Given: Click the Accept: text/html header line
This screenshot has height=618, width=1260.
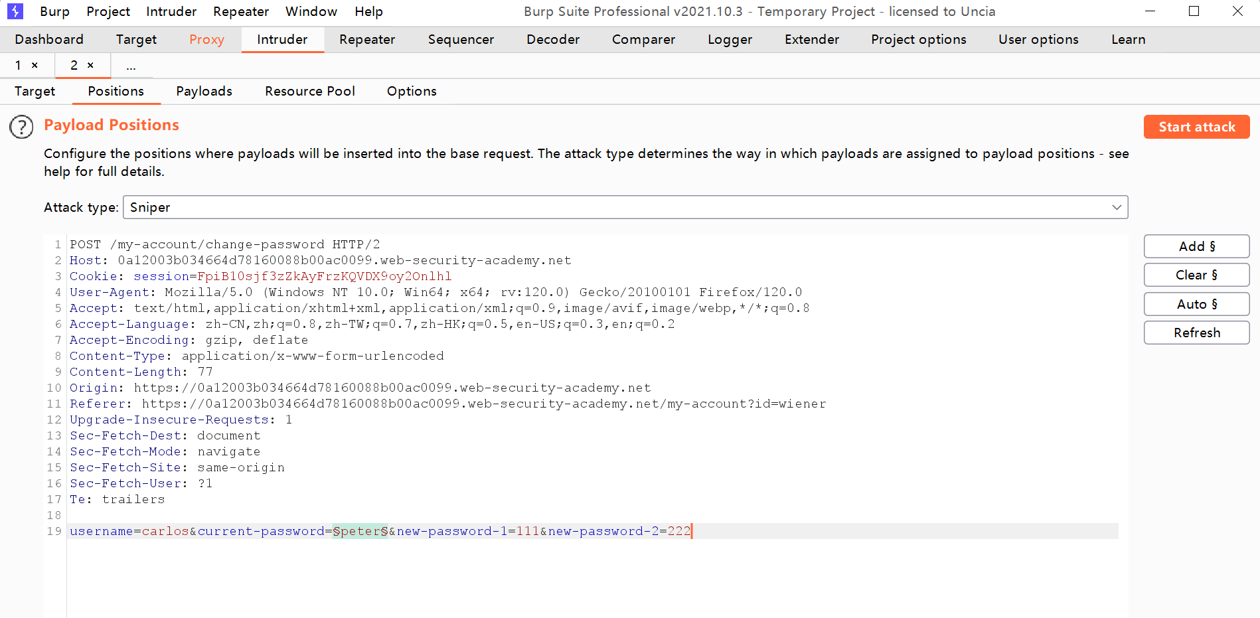Looking at the screenshot, I should point(439,308).
